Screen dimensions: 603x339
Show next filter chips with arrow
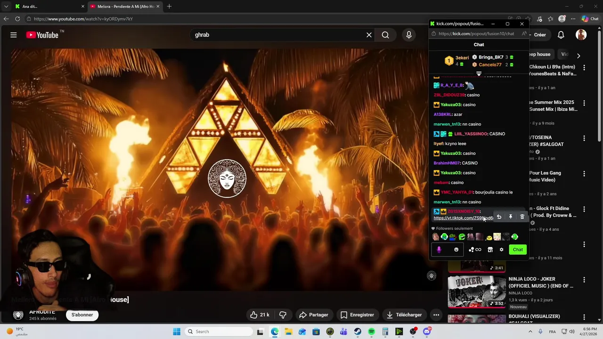579,55
